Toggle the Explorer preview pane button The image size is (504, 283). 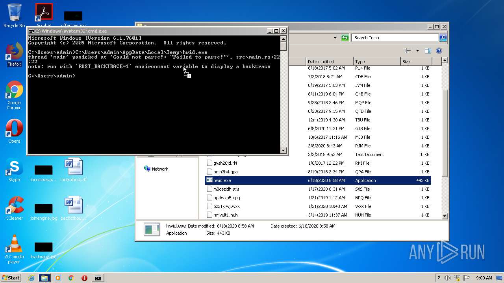[x=428, y=51]
